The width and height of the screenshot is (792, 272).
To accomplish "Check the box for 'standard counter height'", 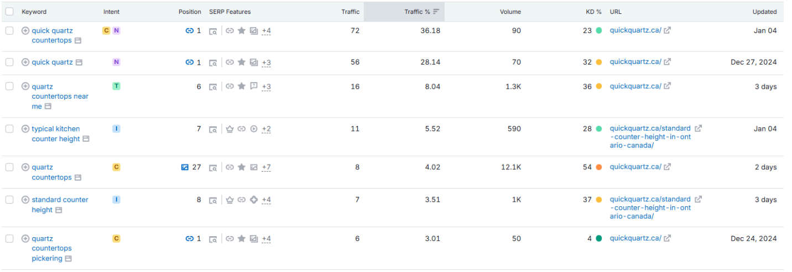I will [x=9, y=200].
